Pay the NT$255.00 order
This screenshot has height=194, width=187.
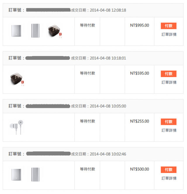169,122
